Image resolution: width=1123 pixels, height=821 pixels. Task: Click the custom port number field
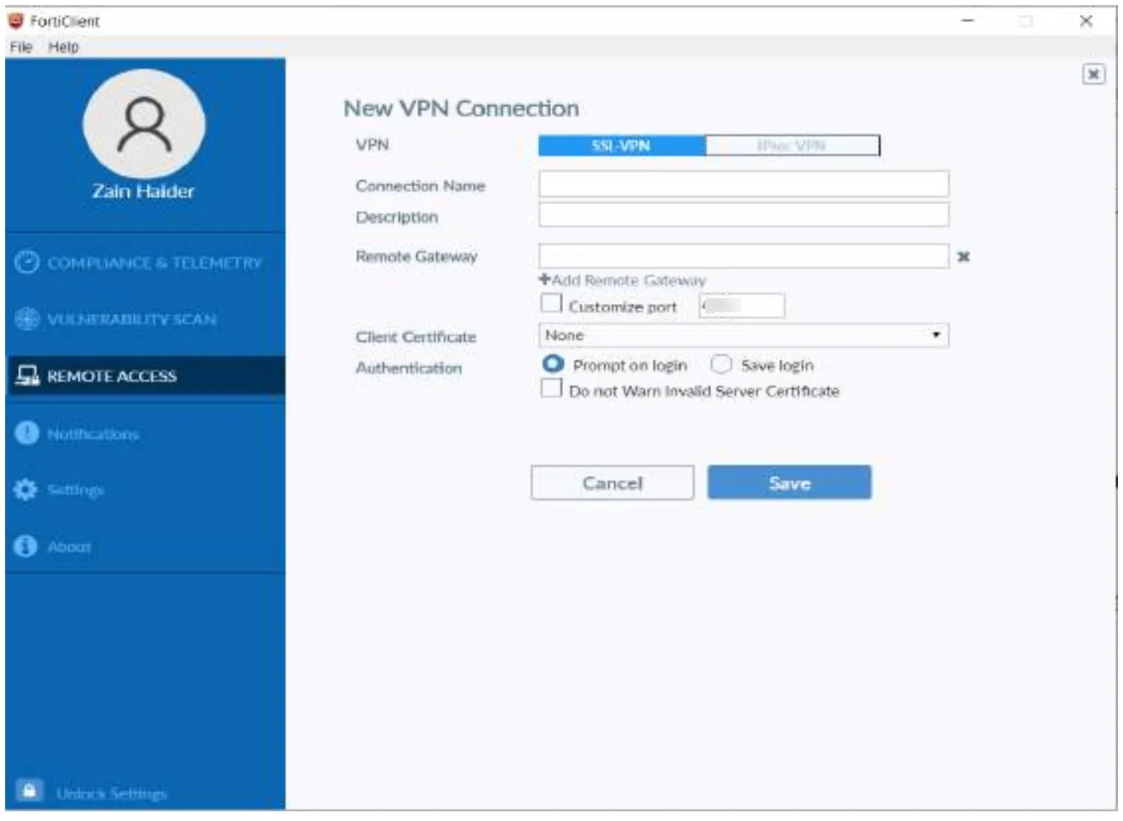click(741, 305)
